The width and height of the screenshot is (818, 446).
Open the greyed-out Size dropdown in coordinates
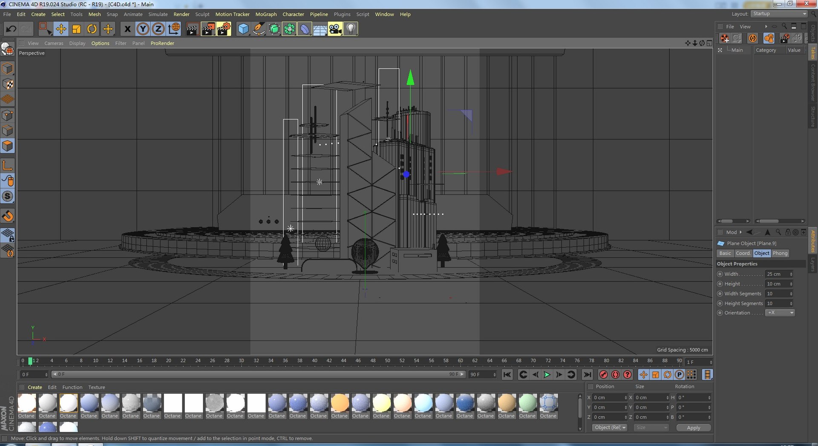tap(651, 428)
